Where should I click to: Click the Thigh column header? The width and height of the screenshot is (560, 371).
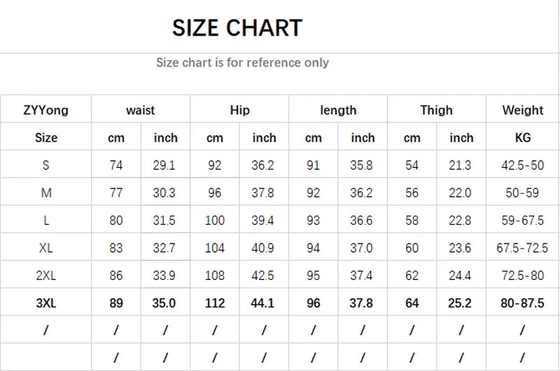coord(436,110)
